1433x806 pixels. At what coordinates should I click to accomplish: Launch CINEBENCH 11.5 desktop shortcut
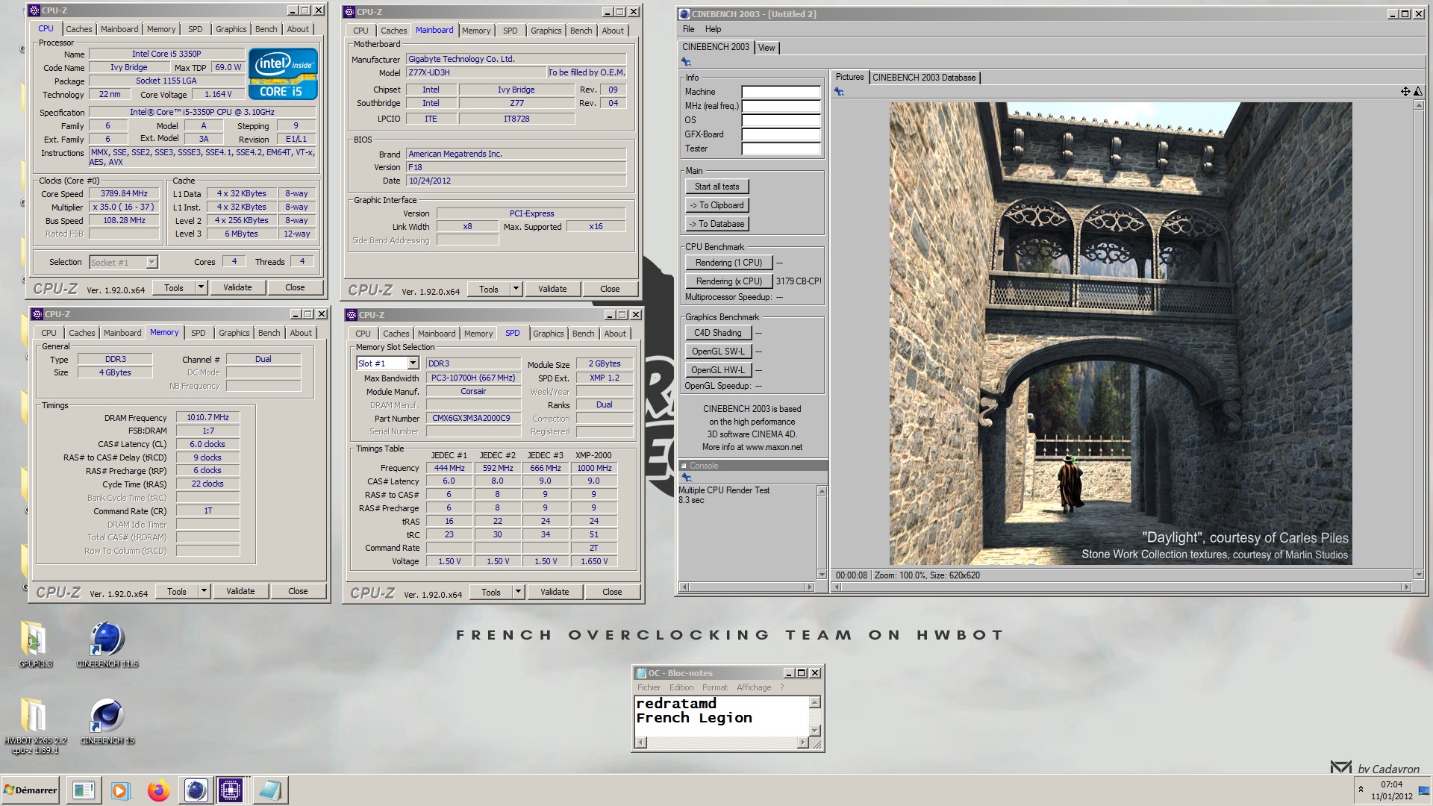107,639
